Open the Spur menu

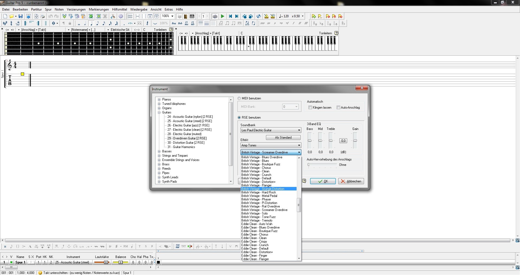click(x=48, y=9)
